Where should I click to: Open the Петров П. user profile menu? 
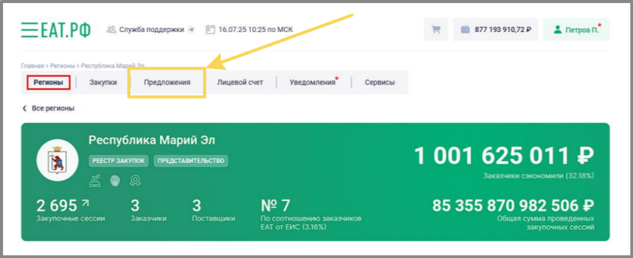click(576, 30)
